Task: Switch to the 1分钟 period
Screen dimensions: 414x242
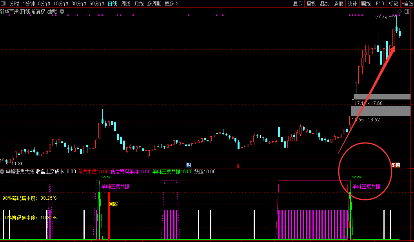Action: 29,4
